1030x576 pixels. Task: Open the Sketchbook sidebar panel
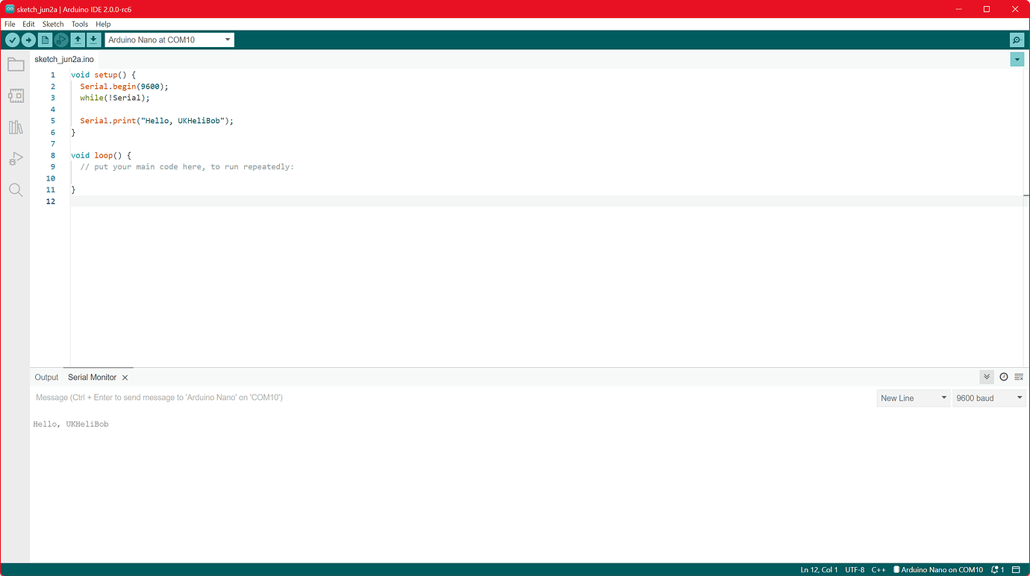[16, 64]
